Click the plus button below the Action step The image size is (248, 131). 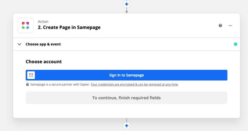coord(126,126)
